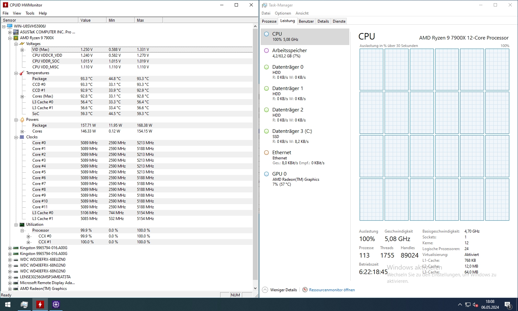
Task: Open the Datei menu in Task-Manager
Action: pos(266,13)
